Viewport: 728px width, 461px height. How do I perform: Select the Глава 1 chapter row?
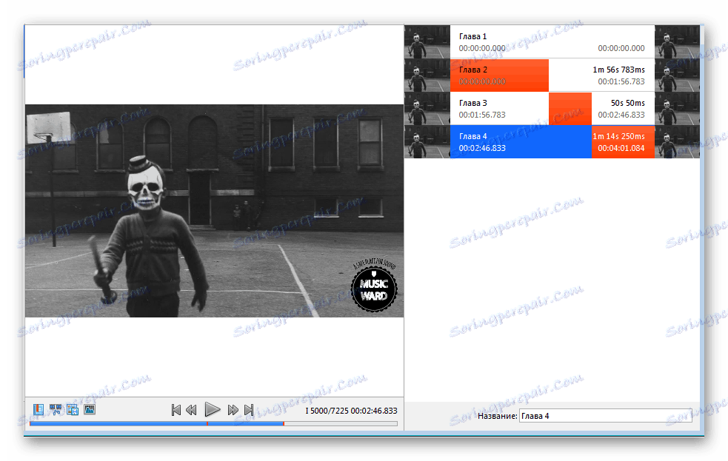coord(552,41)
